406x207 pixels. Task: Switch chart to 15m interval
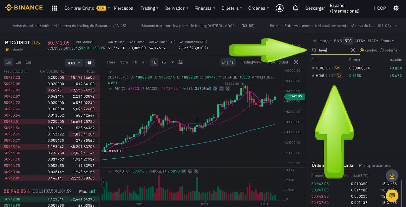coord(124,62)
